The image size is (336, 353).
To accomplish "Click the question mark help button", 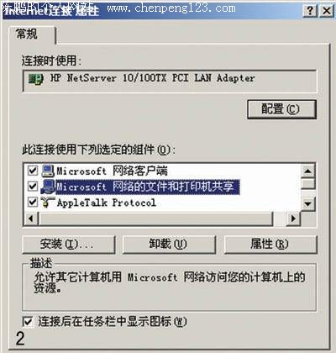I will (310, 11).
